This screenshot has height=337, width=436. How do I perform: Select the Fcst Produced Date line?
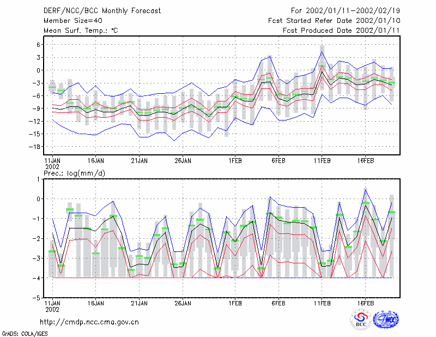click(x=341, y=31)
